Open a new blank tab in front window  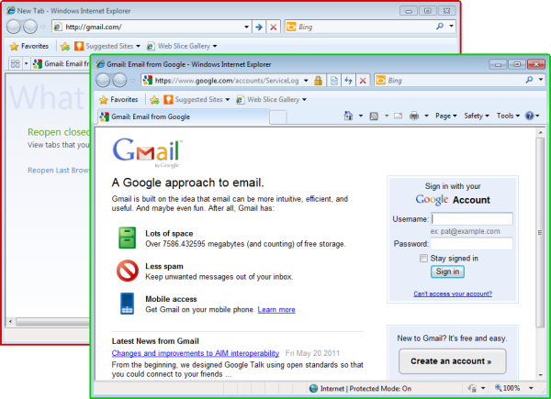pos(278,117)
